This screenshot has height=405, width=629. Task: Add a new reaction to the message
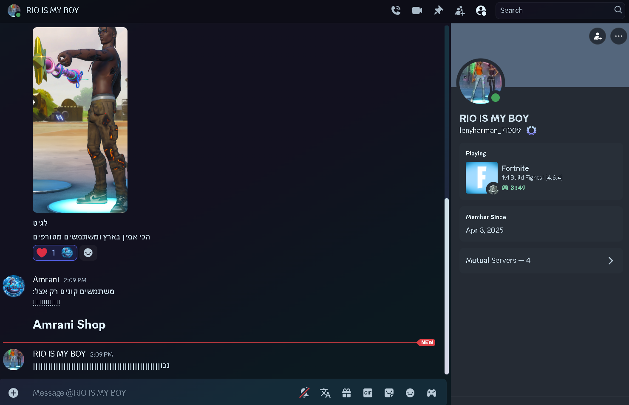click(x=88, y=253)
